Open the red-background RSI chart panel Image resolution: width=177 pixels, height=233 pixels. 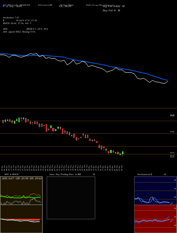coord(155,219)
